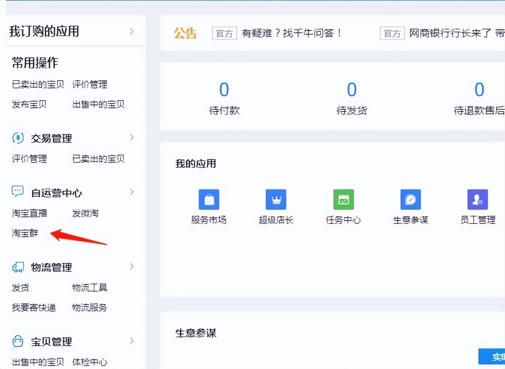Click the 服务市场 label text

click(x=209, y=220)
